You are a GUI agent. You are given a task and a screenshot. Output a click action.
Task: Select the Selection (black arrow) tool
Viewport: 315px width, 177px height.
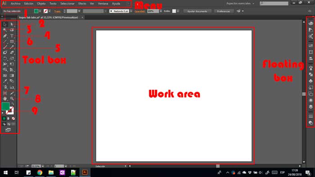(x=5, y=24)
